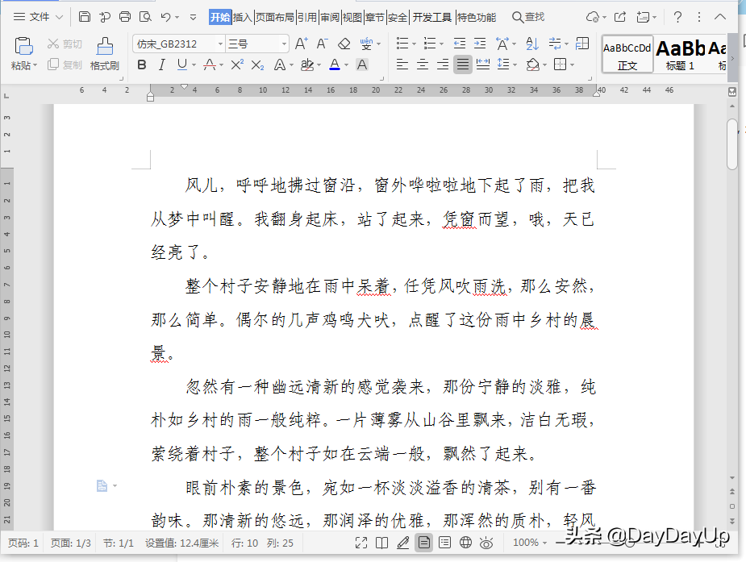
Task: Click the vertical scrollbar thumb
Action: coord(732,144)
